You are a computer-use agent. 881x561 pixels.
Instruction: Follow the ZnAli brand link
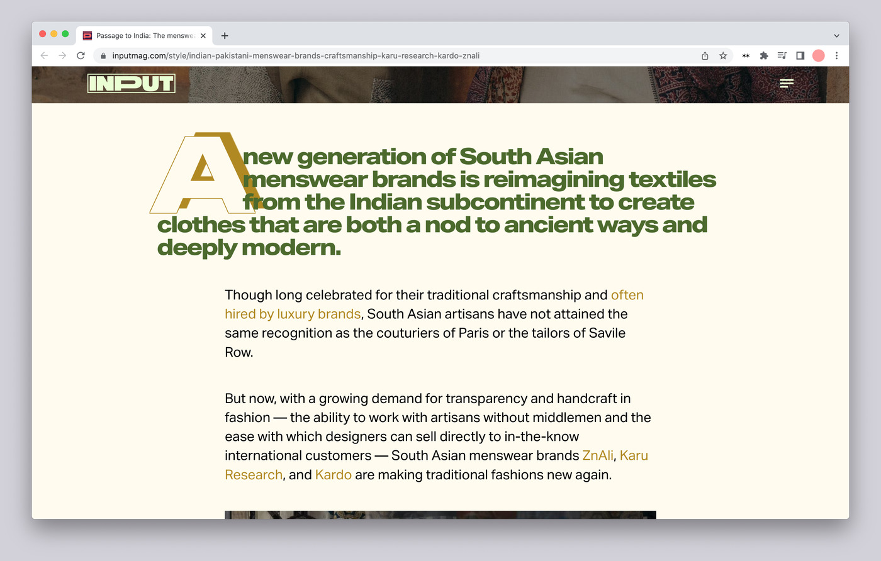597,455
